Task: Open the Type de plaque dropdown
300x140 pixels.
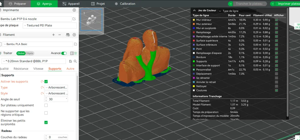Action: 49,26
